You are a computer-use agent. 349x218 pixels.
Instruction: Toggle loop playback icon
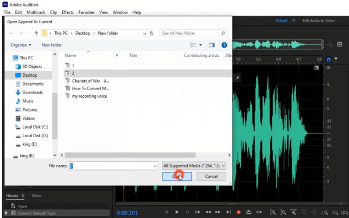(248, 212)
